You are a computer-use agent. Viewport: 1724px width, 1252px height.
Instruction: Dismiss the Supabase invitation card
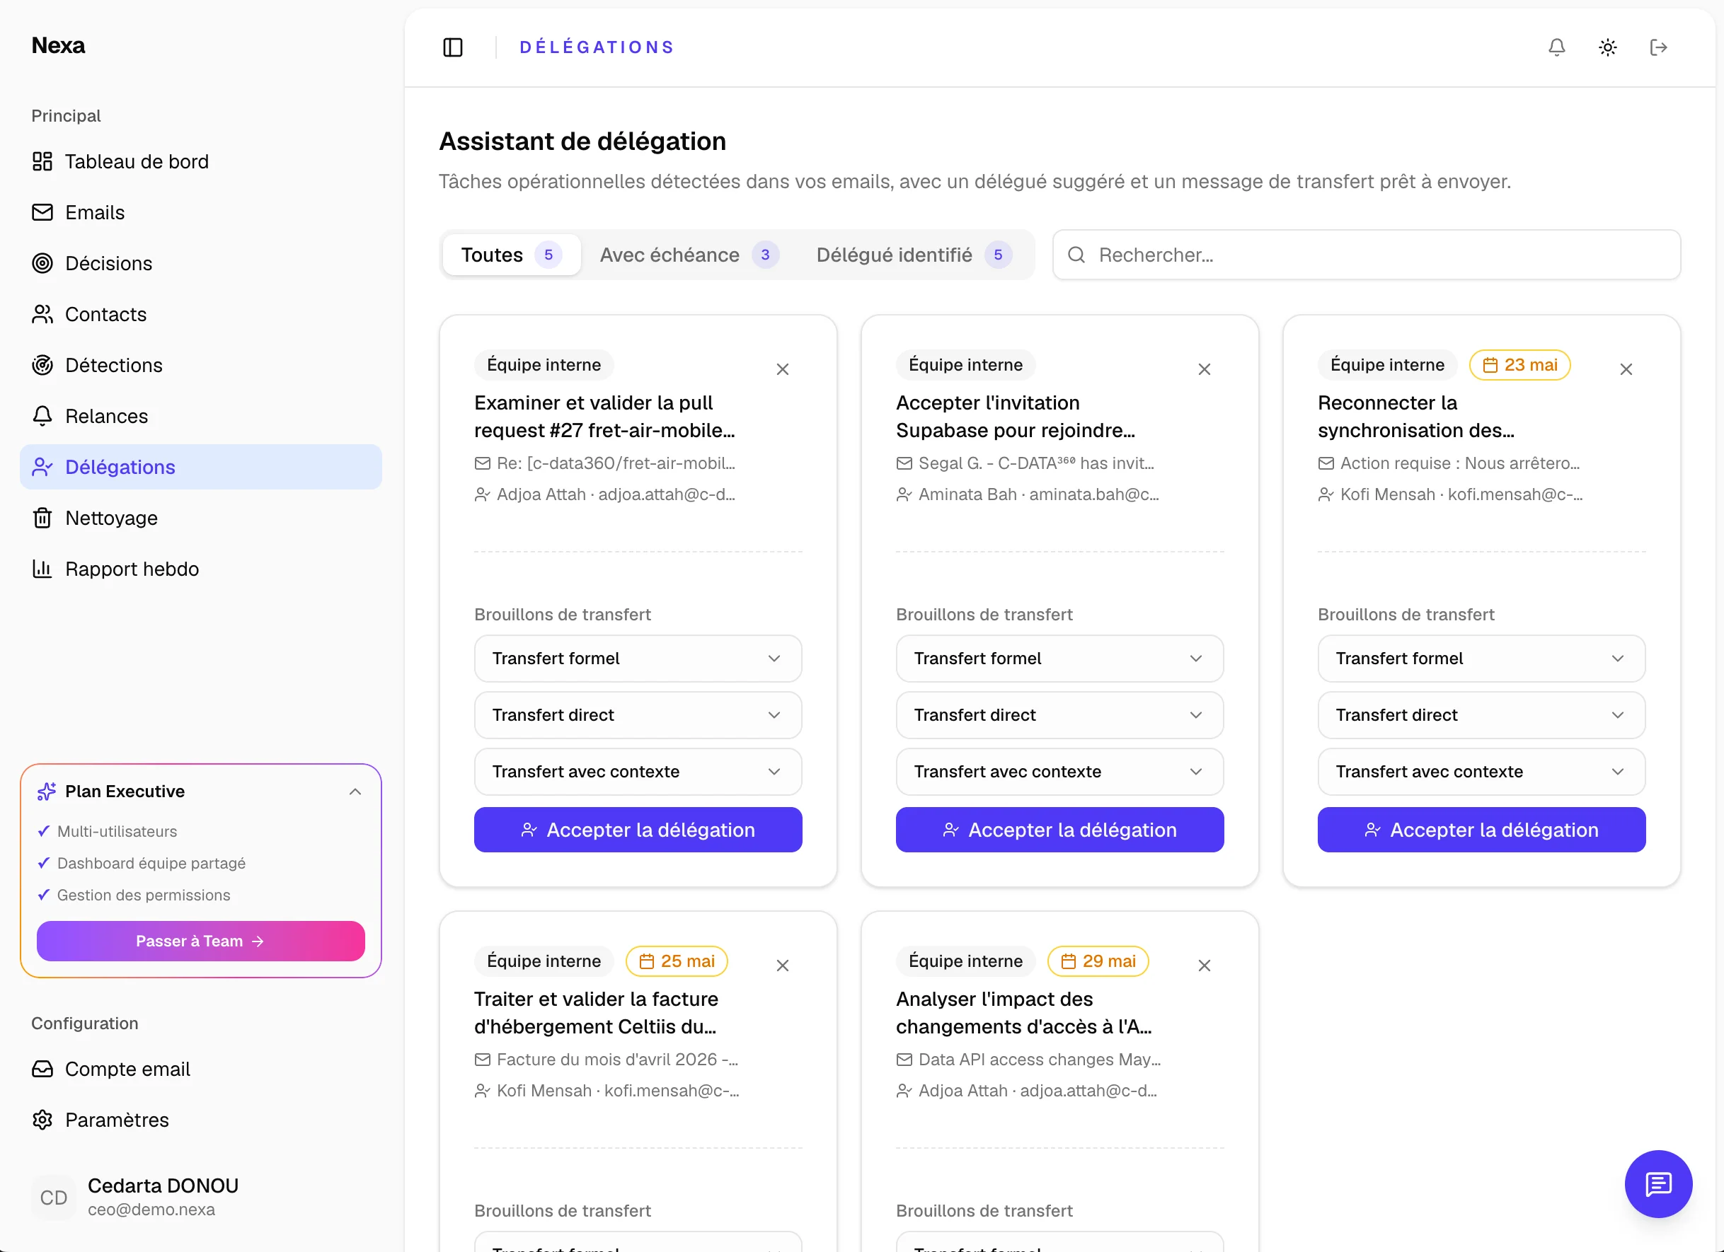[1204, 369]
